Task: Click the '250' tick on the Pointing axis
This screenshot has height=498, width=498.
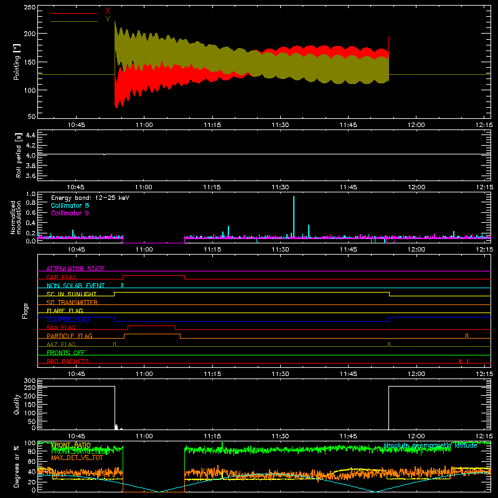Action: (x=29, y=7)
